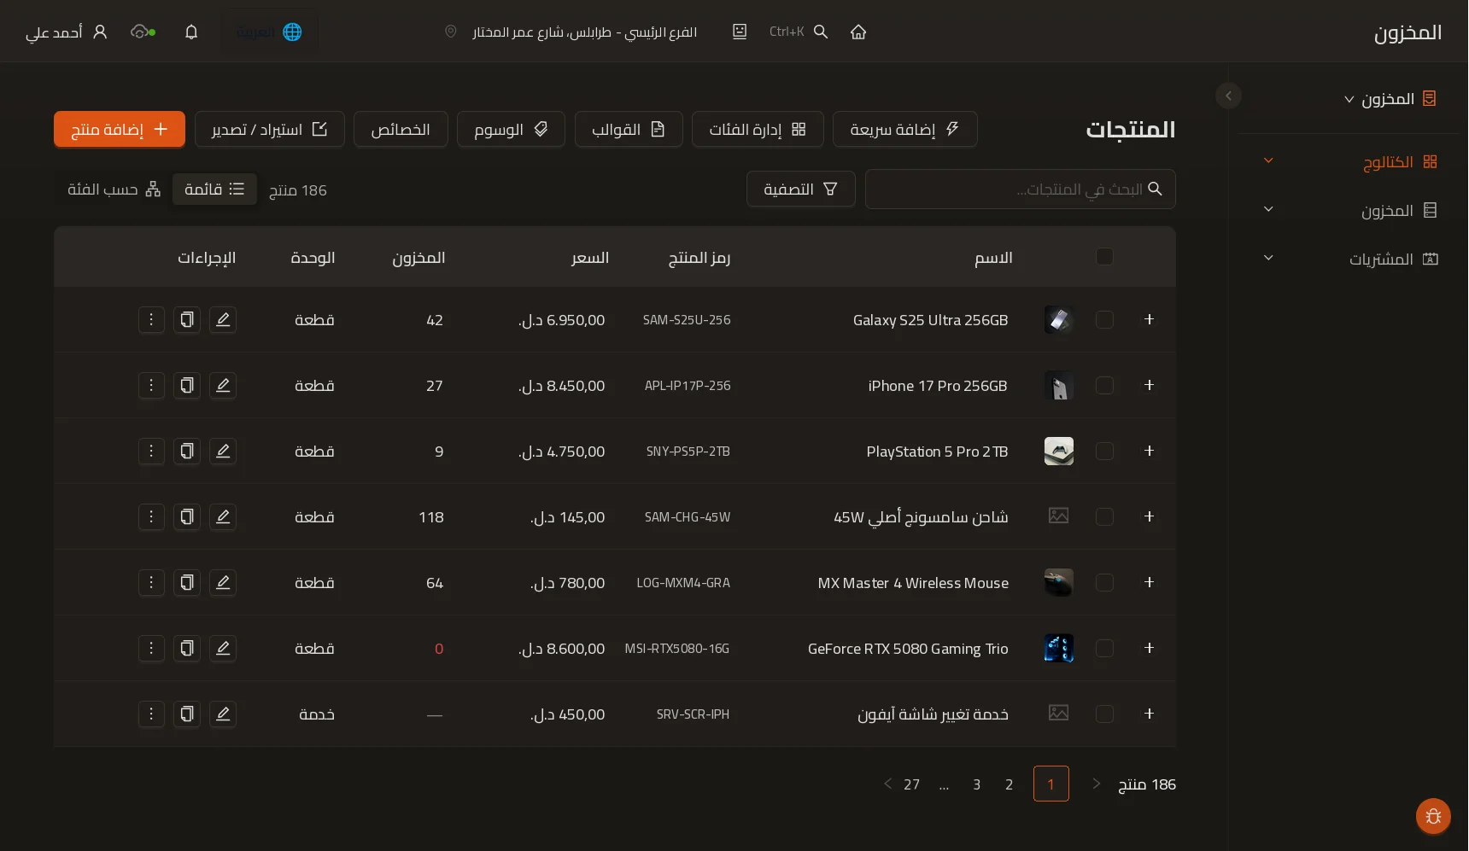The height and width of the screenshot is (851, 1469).
Task: Click the home icon in top bar
Action: click(858, 32)
